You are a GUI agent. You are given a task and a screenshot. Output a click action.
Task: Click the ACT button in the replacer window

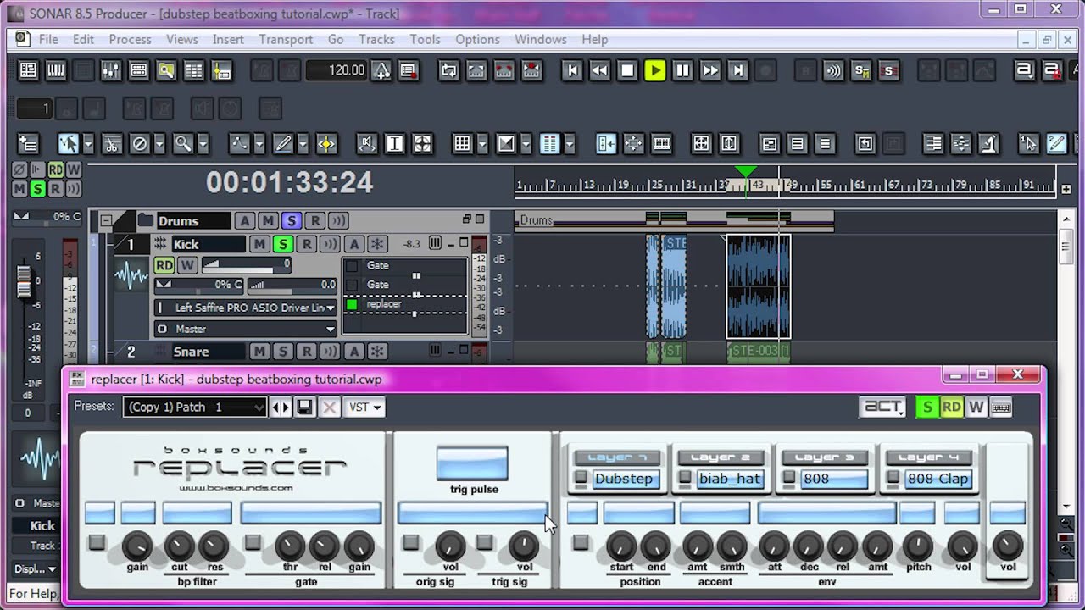883,408
